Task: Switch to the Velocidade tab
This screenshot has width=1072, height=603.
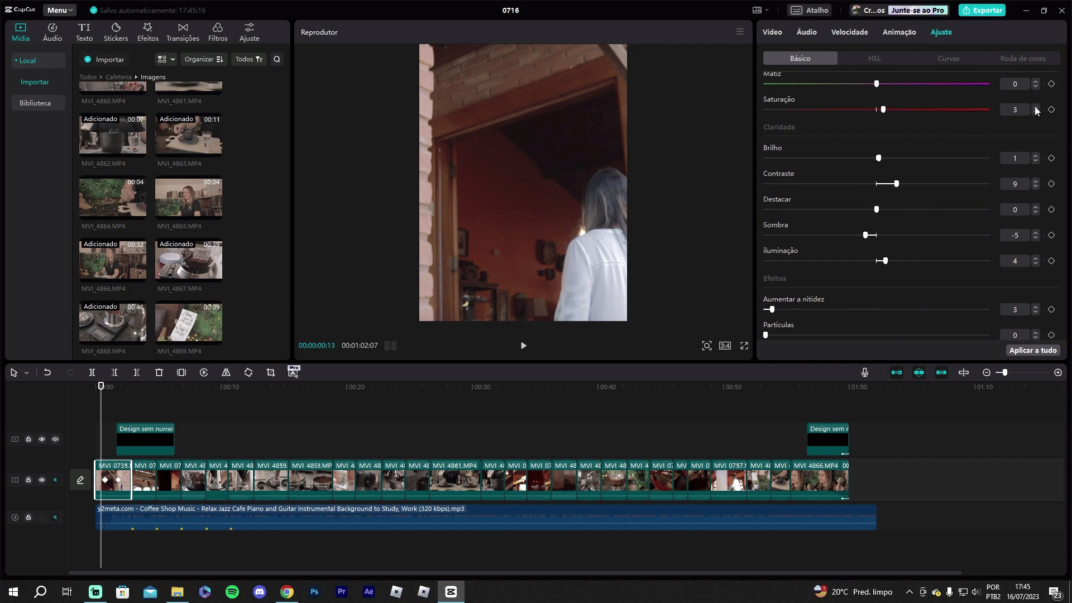Action: click(x=849, y=32)
